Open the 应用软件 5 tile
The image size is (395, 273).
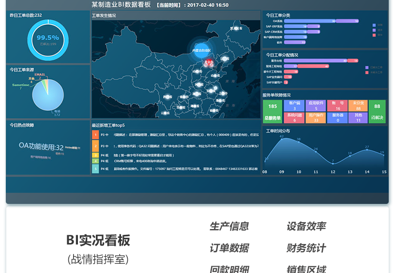tap(316, 106)
